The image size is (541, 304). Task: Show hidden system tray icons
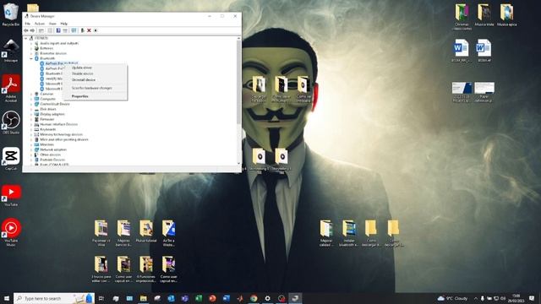click(475, 298)
